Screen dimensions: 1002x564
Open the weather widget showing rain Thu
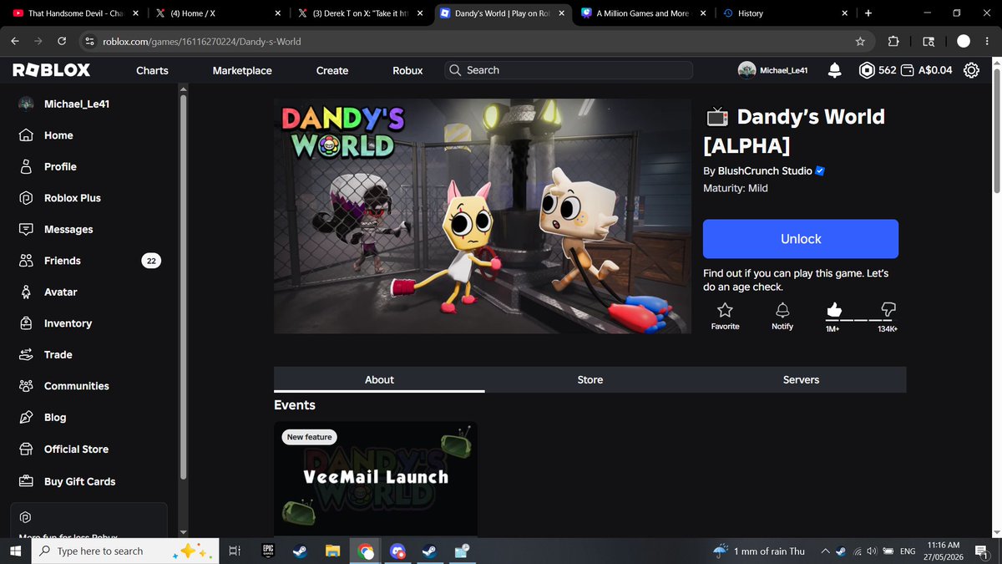[758, 551]
